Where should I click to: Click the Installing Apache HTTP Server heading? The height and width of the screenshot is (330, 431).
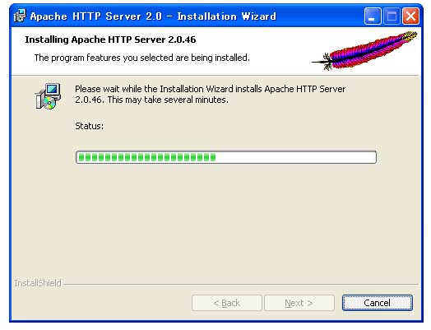[110, 40]
